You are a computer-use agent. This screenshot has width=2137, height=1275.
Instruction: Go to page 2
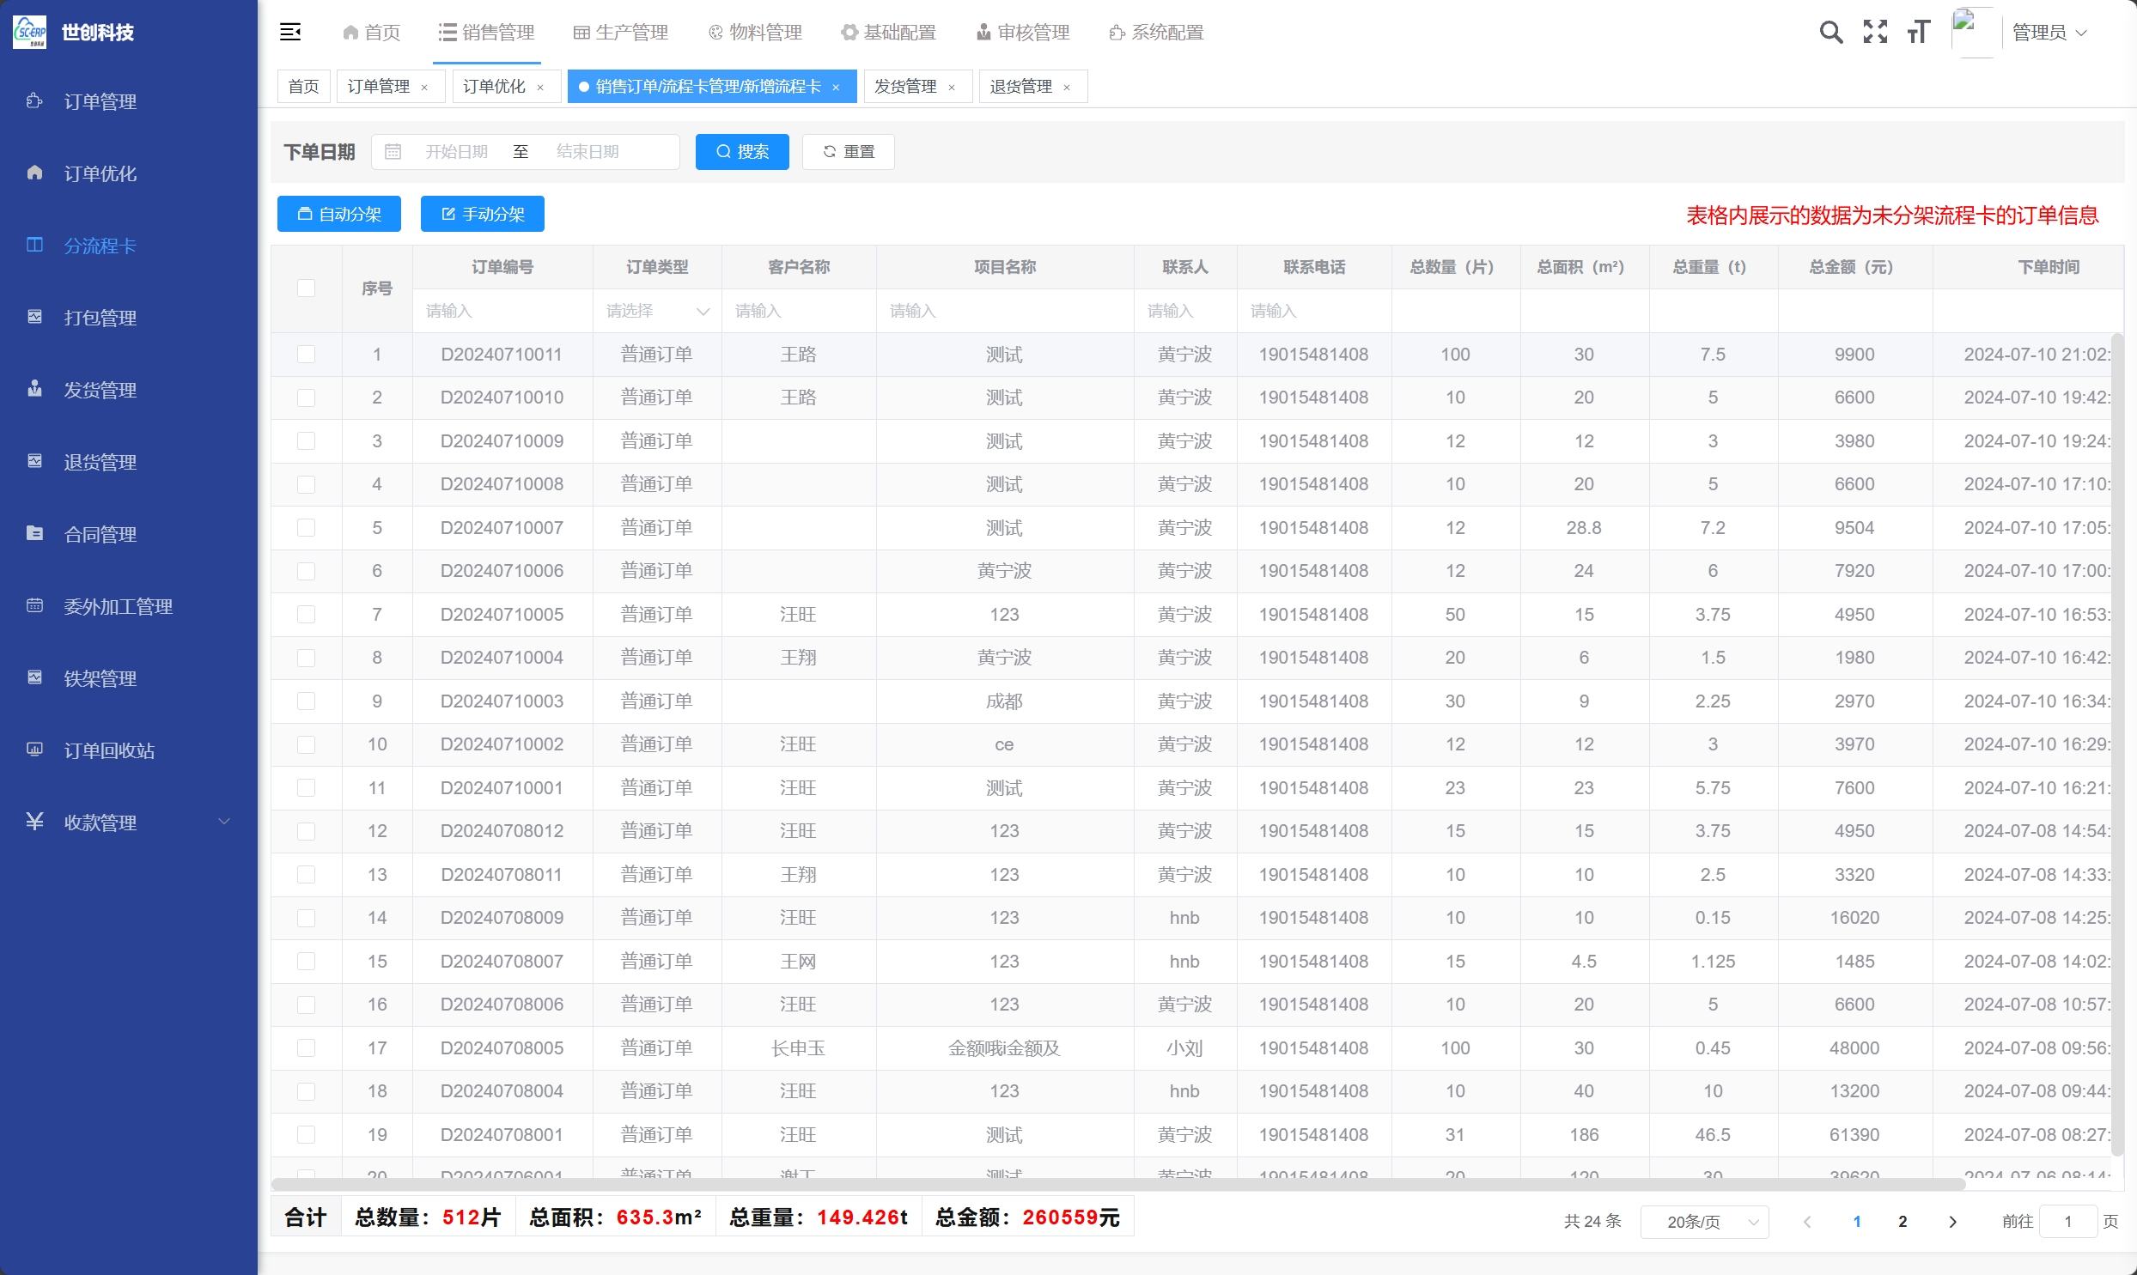(1903, 1222)
